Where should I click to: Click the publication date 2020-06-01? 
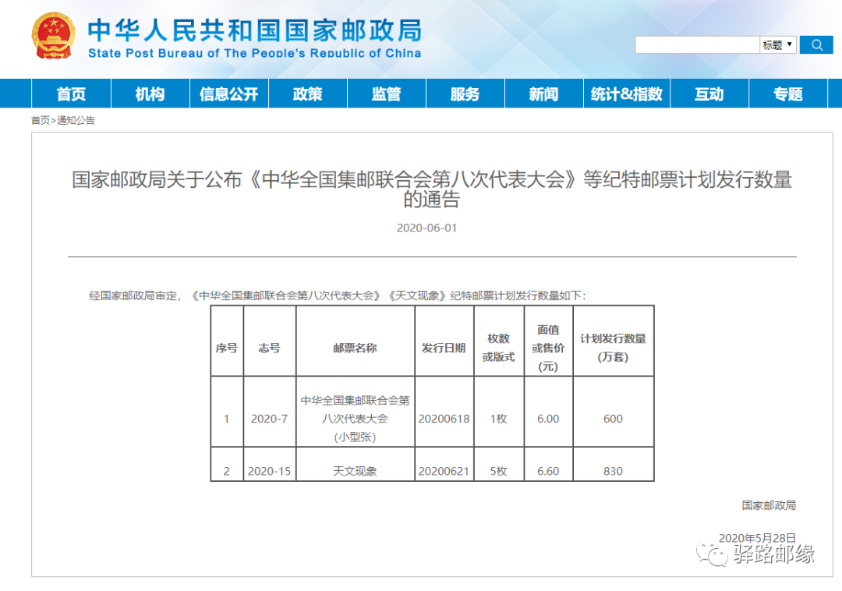427,228
